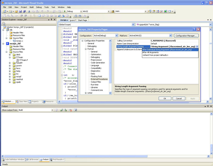
Task: Switch to the gxsn.F editor tab
Action: 73,20
